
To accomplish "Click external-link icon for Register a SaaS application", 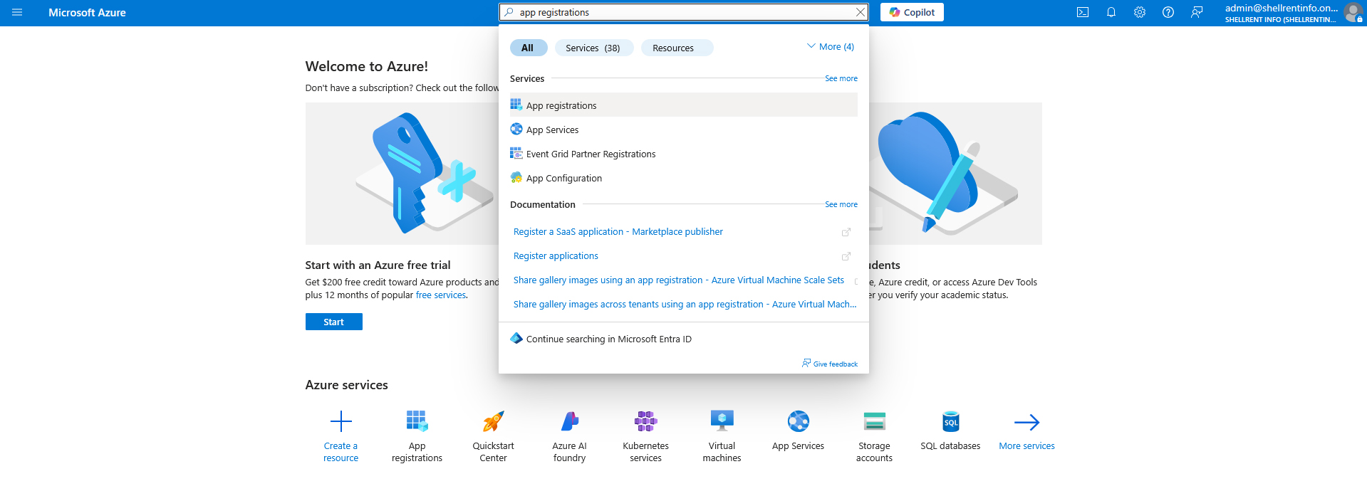I will [846, 232].
